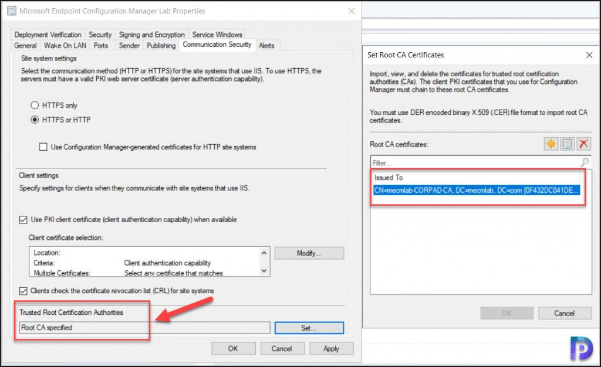
Task: Open the Deployment Verification tab
Action: 48,35
